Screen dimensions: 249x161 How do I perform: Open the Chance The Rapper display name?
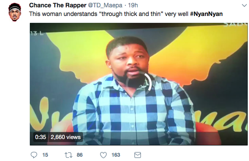coord(57,5)
